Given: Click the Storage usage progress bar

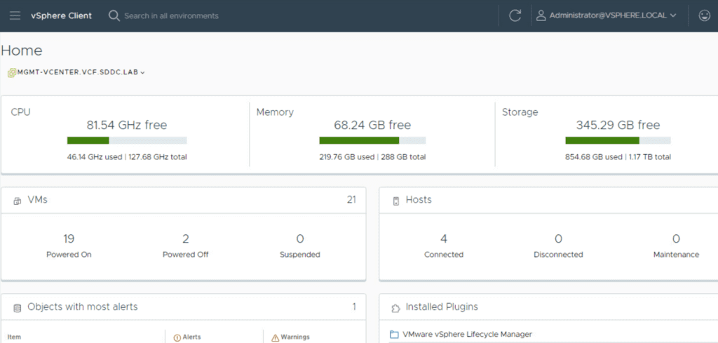Looking at the screenshot, I should (618, 140).
